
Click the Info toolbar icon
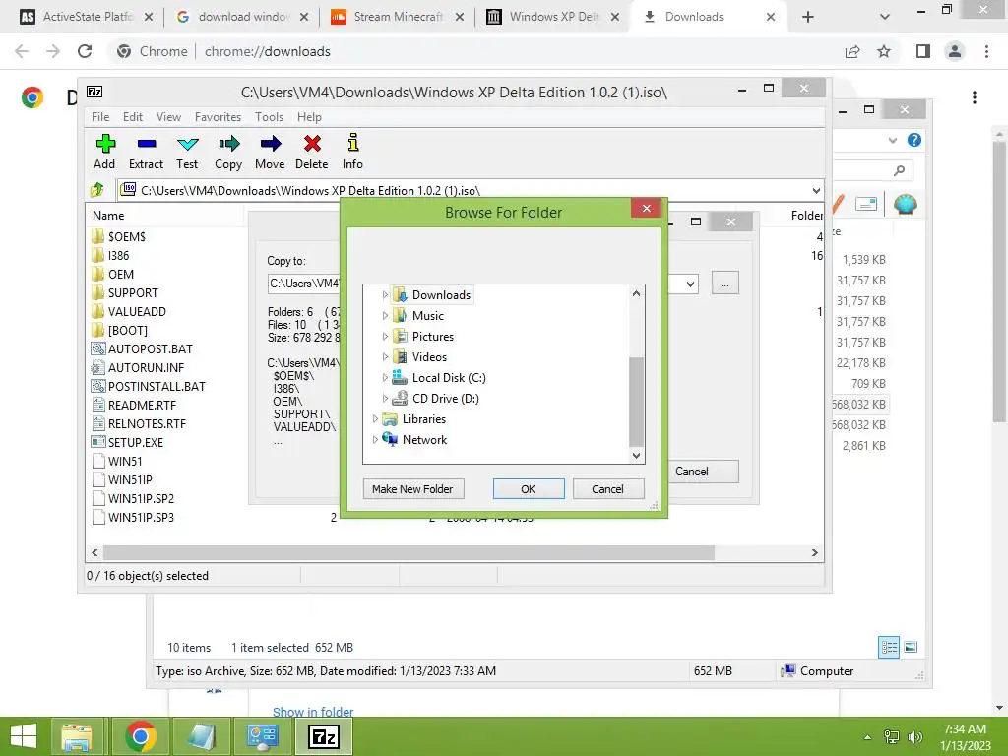[353, 142]
